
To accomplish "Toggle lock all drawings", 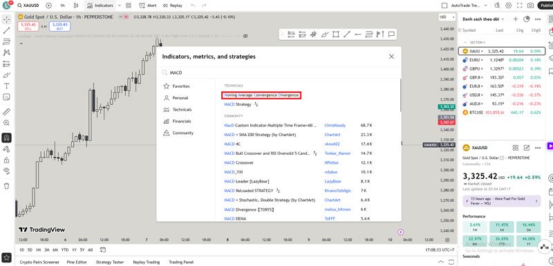I will tap(6, 160).
